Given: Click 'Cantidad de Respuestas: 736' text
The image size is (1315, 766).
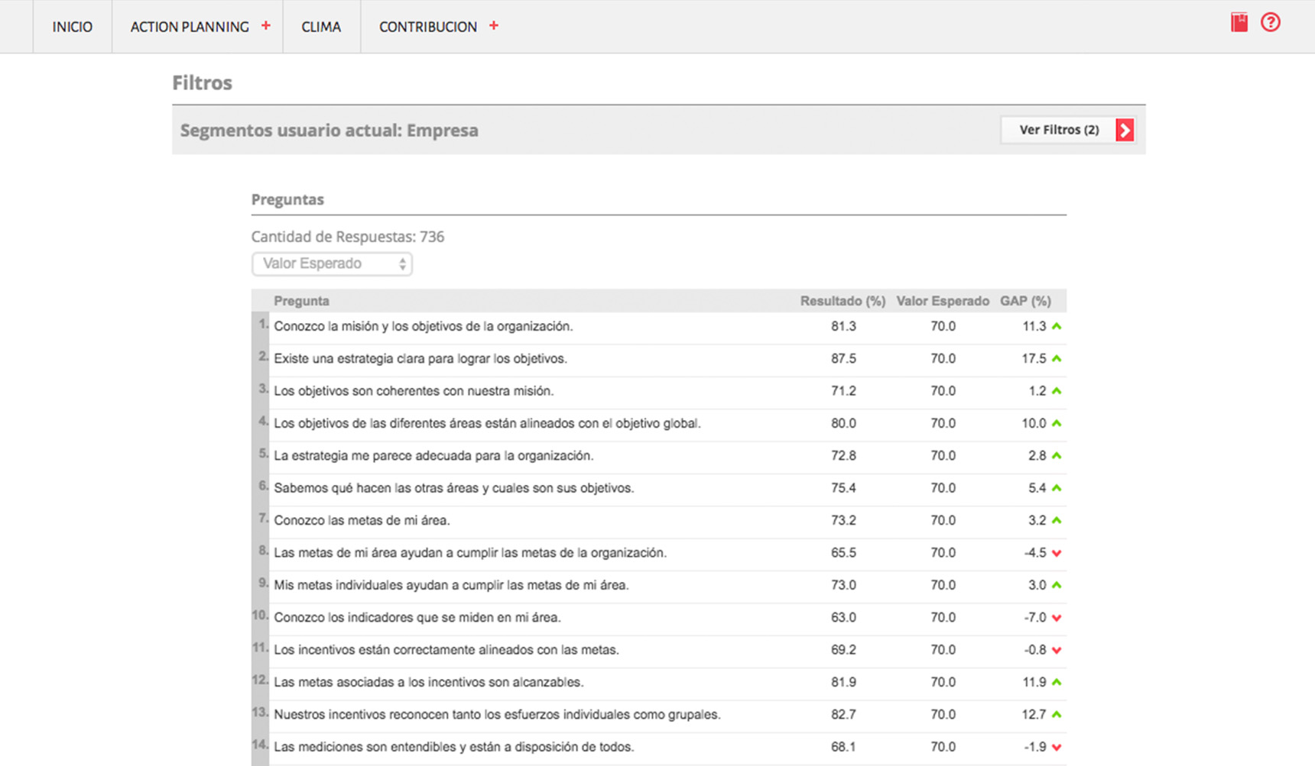Looking at the screenshot, I should [x=348, y=237].
